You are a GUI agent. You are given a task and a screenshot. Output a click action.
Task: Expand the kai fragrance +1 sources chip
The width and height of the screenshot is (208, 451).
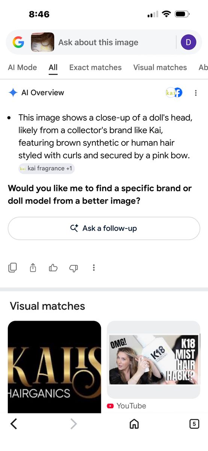click(x=47, y=168)
